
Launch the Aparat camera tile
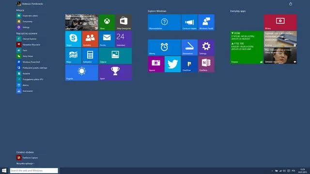pyautogui.click(x=156, y=64)
